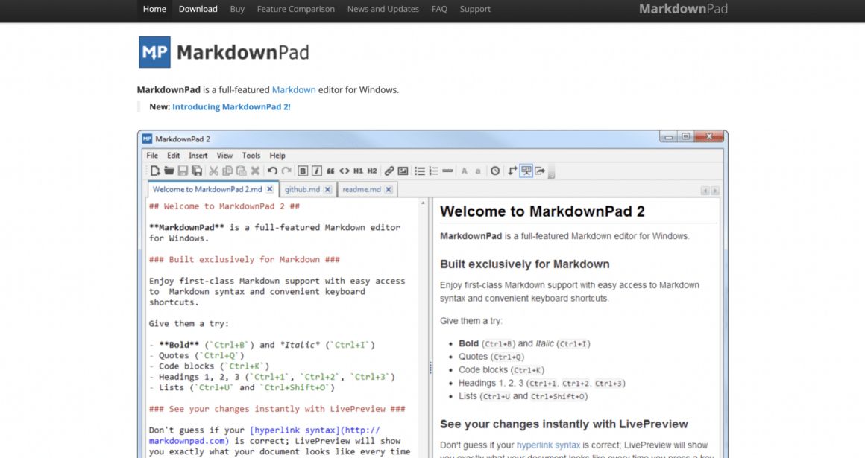Click the Cut scissors icon
Viewport: 865px width, 458px height.
213,171
